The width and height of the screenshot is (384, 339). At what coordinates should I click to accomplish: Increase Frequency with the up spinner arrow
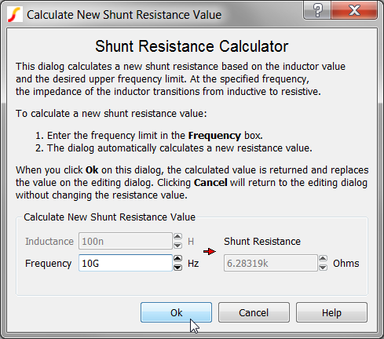tap(177, 259)
